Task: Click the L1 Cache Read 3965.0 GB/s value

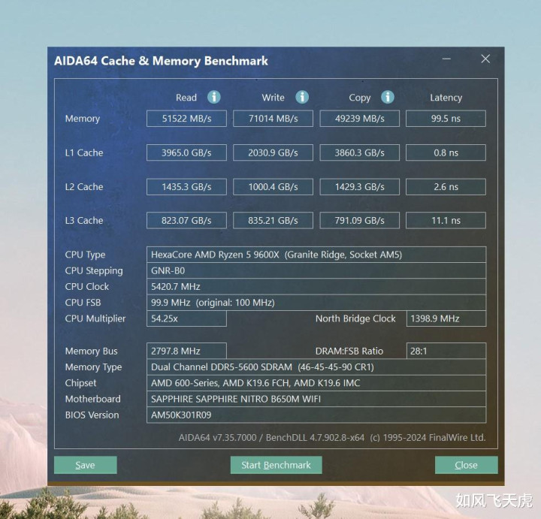Action: [x=186, y=152]
